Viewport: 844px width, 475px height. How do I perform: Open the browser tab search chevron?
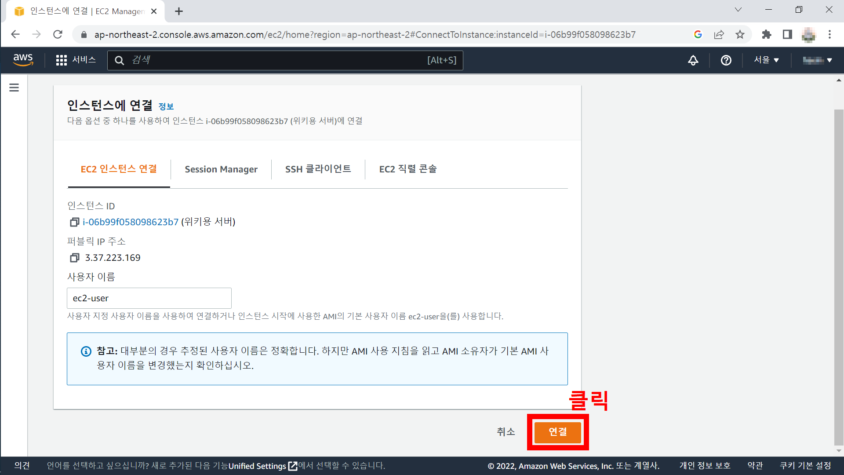[738, 10]
